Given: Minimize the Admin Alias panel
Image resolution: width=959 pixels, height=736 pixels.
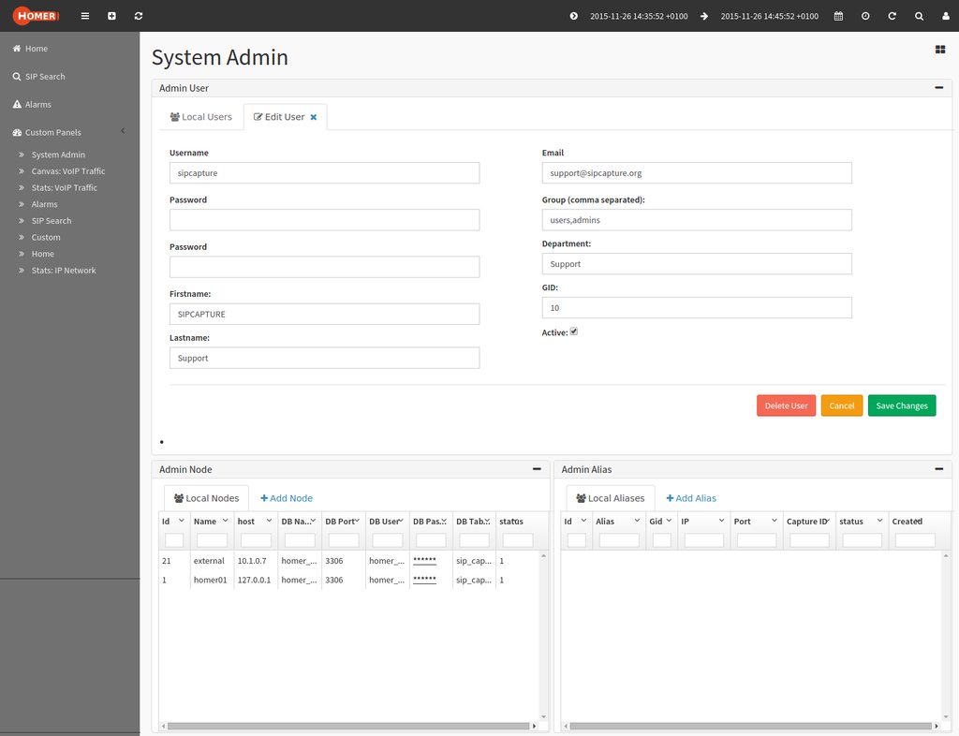Looking at the screenshot, I should (x=938, y=469).
